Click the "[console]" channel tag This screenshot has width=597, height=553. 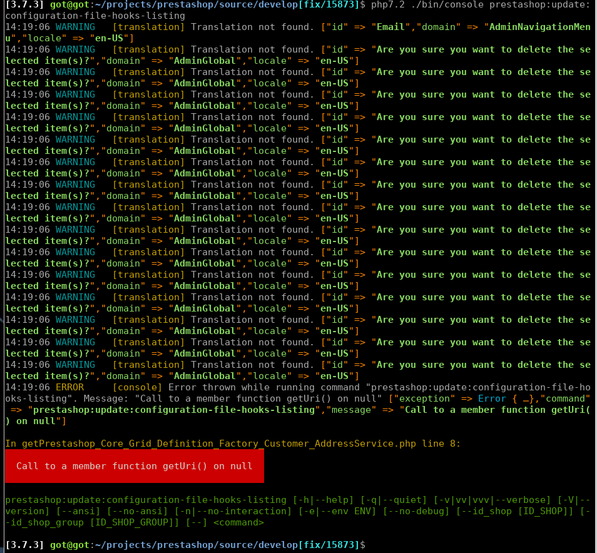(x=137, y=387)
